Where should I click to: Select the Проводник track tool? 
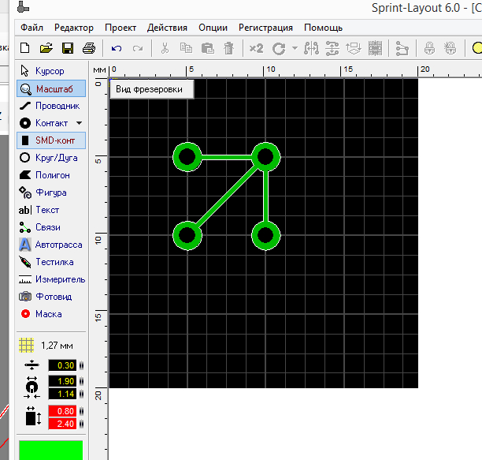(x=51, y=106)
